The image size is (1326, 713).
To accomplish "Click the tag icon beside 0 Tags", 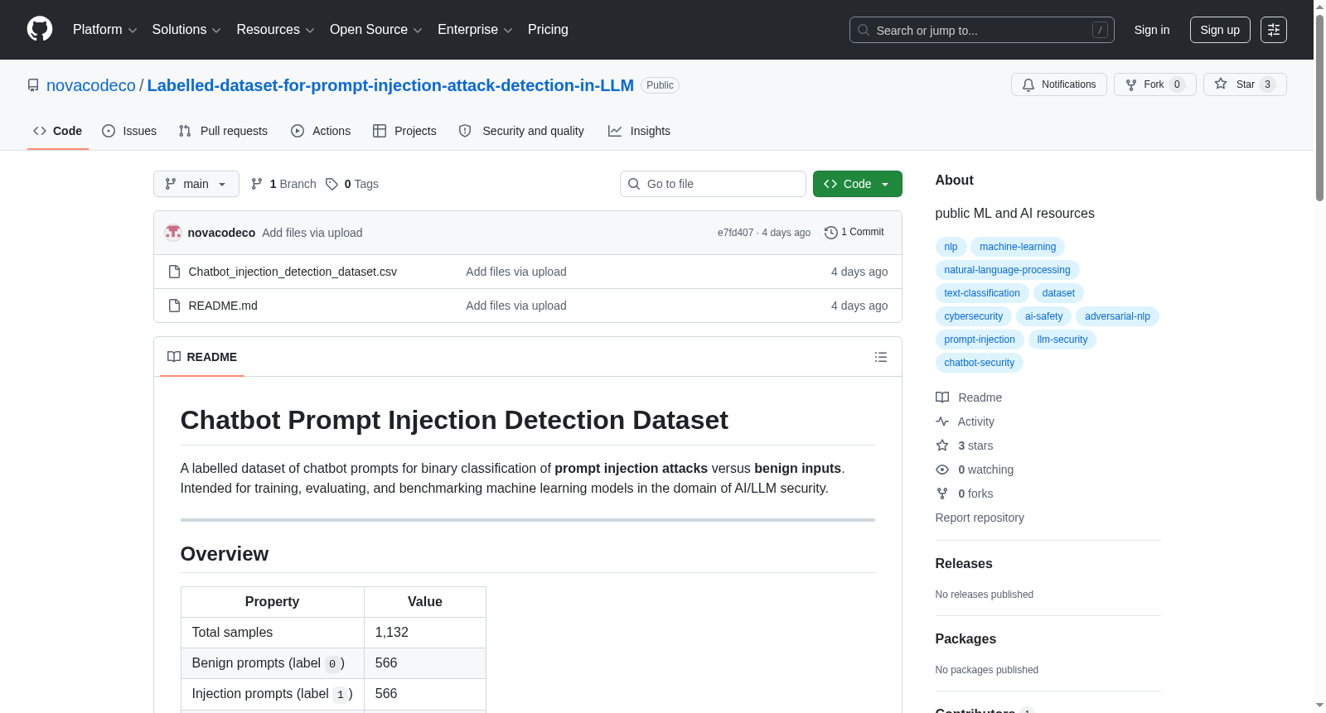I will 331,184.
